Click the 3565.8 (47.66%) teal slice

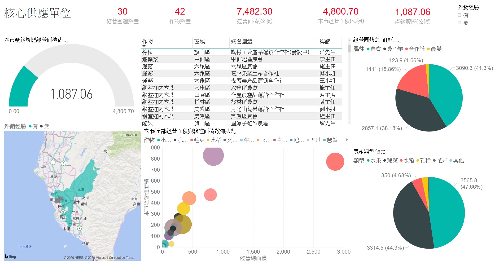coord(448,212)
